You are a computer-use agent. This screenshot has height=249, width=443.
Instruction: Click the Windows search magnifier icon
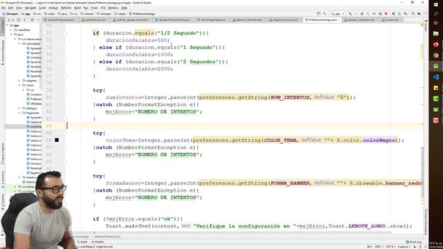(x=435, y=14)
